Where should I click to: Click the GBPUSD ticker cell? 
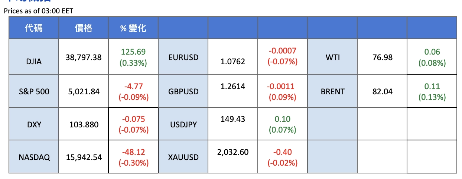click(183, 91)
